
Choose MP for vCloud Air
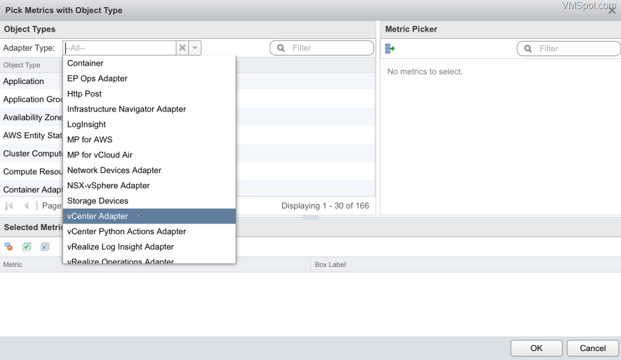(149, 155)
